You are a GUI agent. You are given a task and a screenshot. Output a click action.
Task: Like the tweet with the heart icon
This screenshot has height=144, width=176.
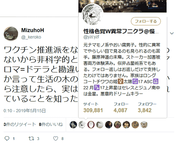pyautogui.click(x=55, y=138)
